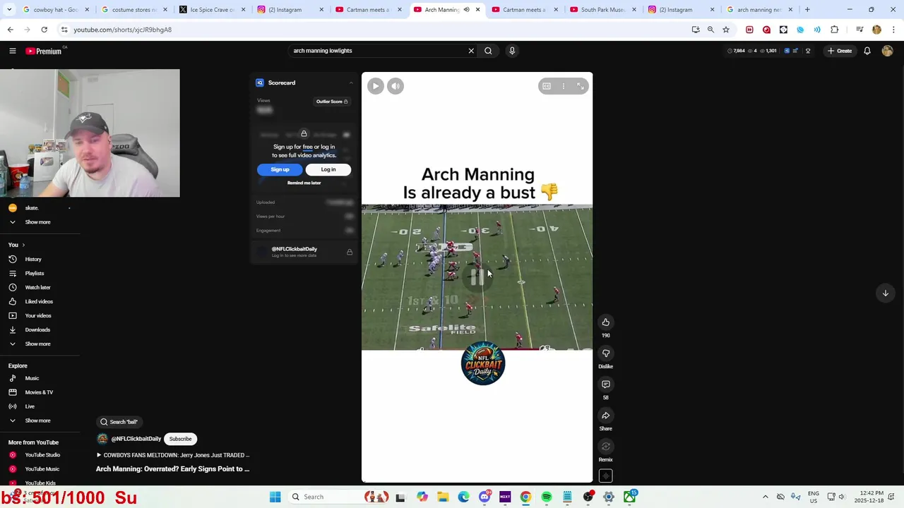Remix this short

pyautogui.click(x=605, y=447)
